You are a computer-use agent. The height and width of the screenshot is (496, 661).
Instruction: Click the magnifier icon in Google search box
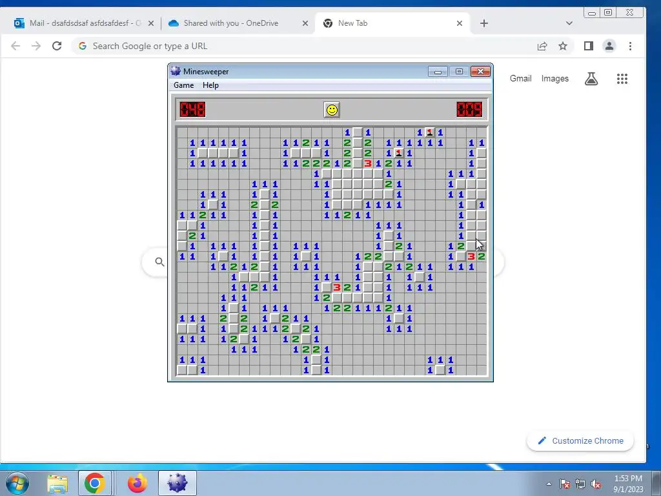pos(159,262)
